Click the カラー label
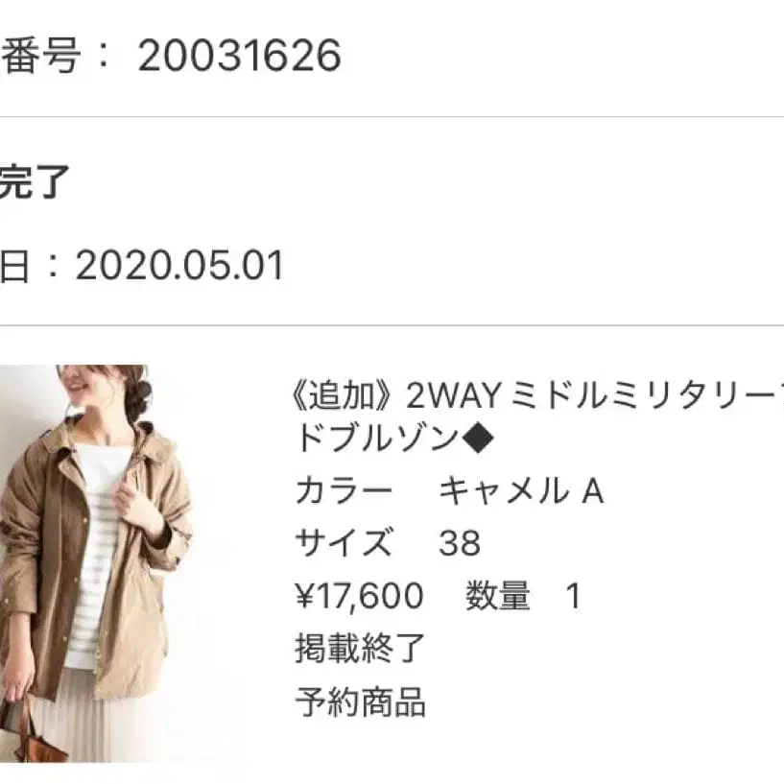 (x=344, y=491)
